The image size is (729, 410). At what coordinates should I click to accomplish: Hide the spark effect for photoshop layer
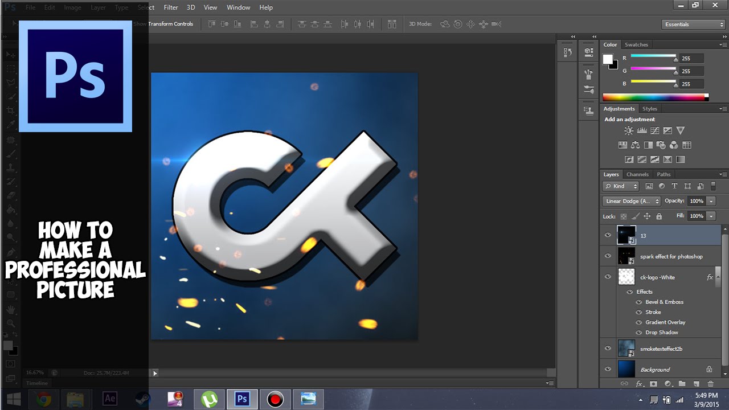(608, 256)
